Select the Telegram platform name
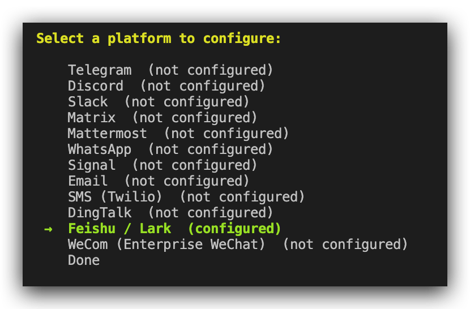 point(100,70)
